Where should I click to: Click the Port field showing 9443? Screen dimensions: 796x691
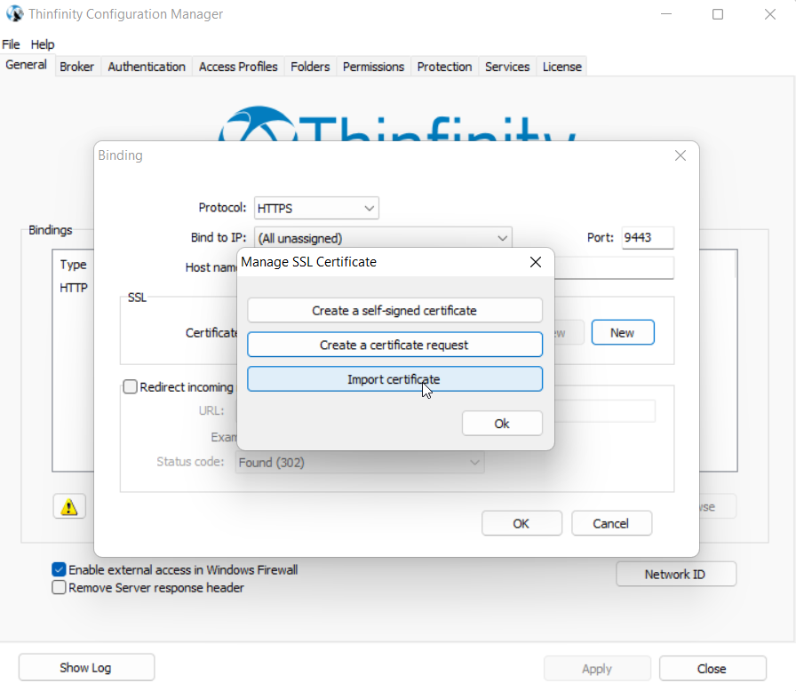(x=648, y=237)
